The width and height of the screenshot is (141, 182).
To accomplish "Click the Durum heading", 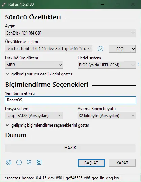I will pyautogui.click(x=16, y=135).
